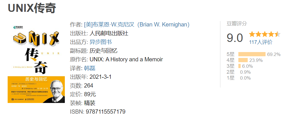Click the 5星 rating percentage bar

pos(252,54)
